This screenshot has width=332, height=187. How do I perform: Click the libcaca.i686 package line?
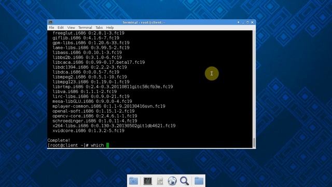click(x=99, y=62)
